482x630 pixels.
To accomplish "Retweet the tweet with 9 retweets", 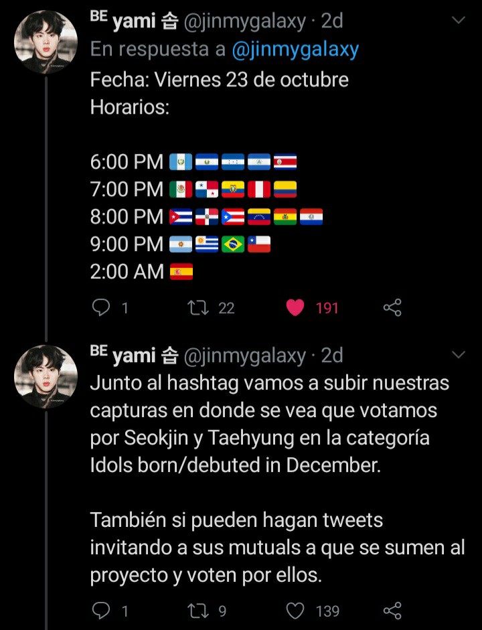I will 198,611.
